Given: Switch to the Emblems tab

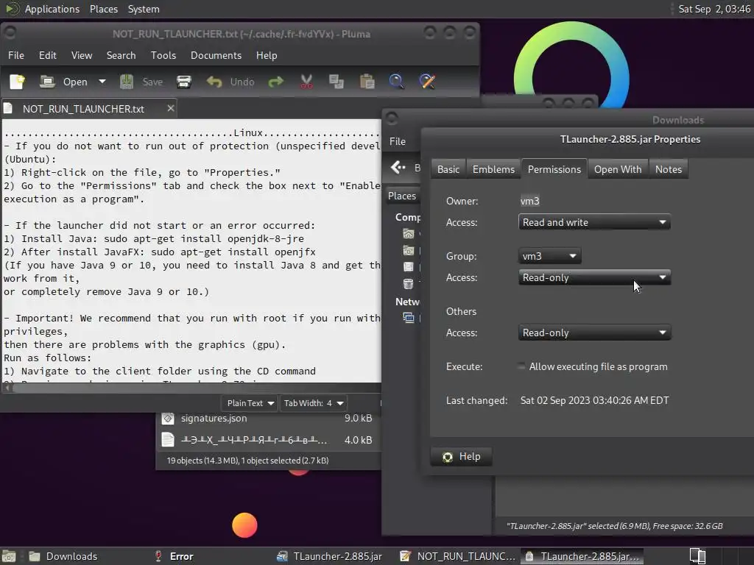Looking at the screenshot, I should click(493, 169).
